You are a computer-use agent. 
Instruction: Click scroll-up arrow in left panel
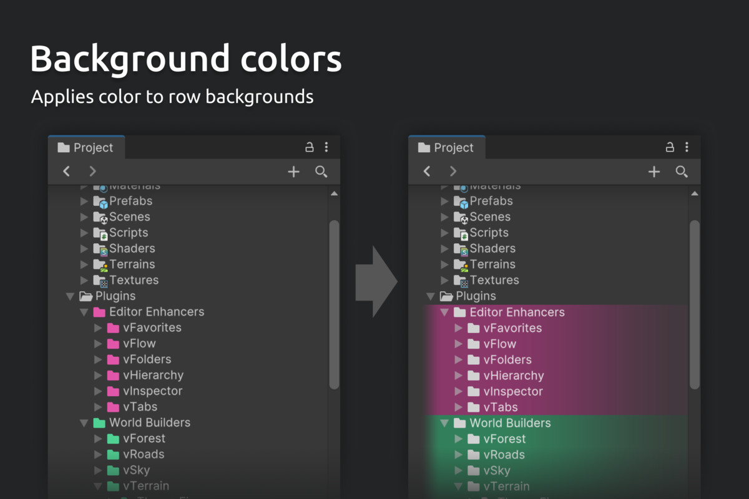pyautogui.click(x=334, y=194)
